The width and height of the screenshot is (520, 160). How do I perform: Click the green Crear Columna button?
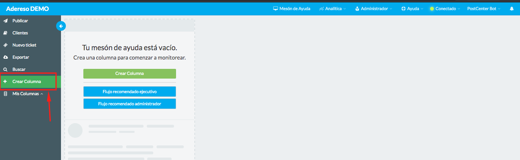pos(130,73)
